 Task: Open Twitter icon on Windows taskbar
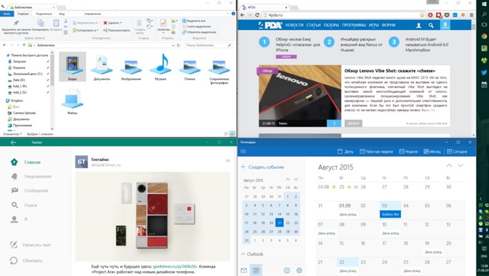click(x=484, y=72)
